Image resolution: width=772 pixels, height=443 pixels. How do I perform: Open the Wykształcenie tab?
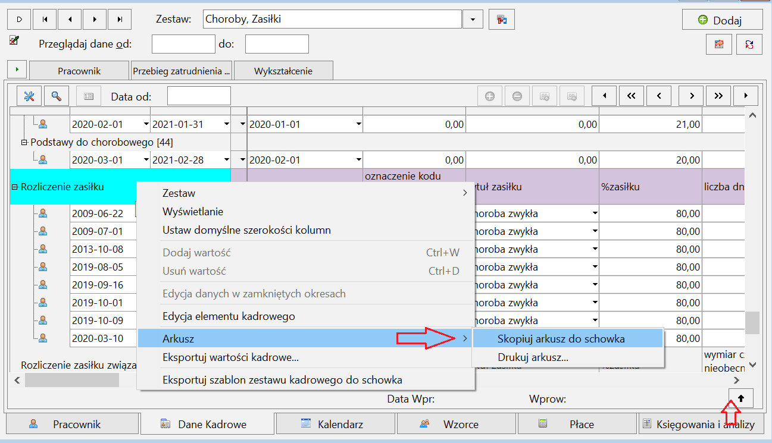click(283, 71)
